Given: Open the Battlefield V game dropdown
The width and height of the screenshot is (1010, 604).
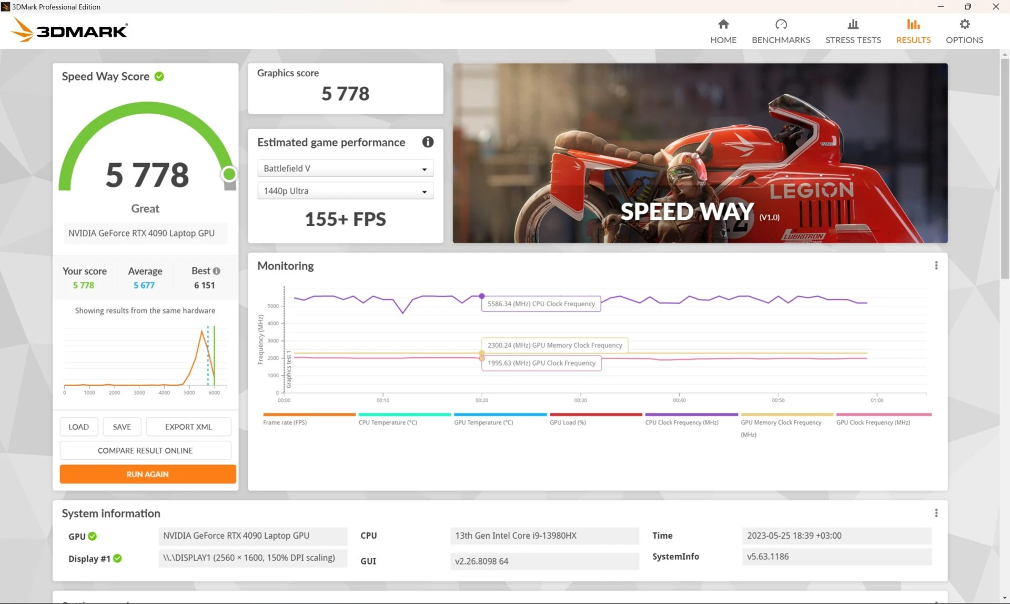Looking at the screenshot, I should tap(345, 168).
